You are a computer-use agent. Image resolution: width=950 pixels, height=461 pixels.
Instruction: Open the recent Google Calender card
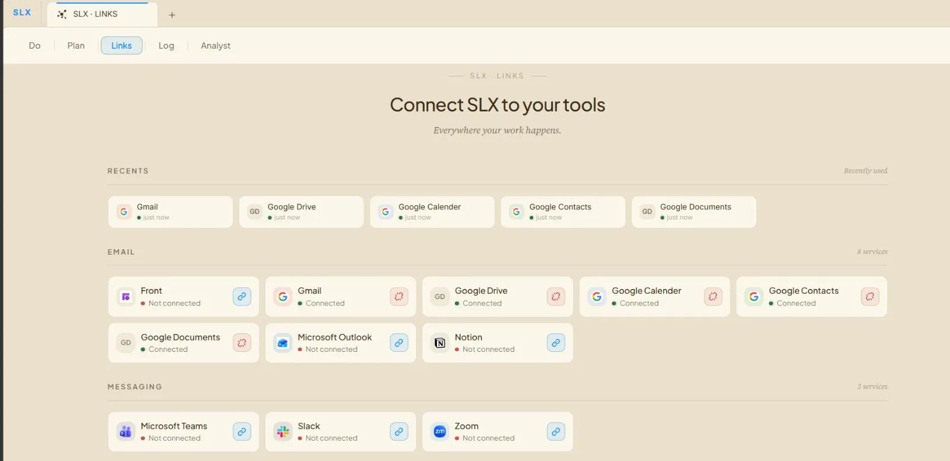pos(432,212)
